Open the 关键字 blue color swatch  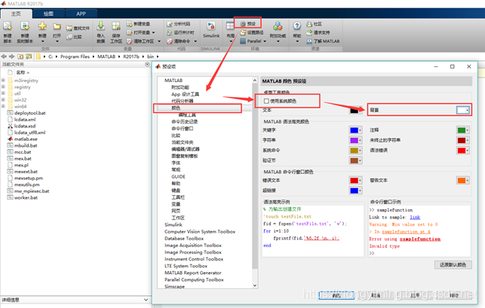[x=355, y=130]
